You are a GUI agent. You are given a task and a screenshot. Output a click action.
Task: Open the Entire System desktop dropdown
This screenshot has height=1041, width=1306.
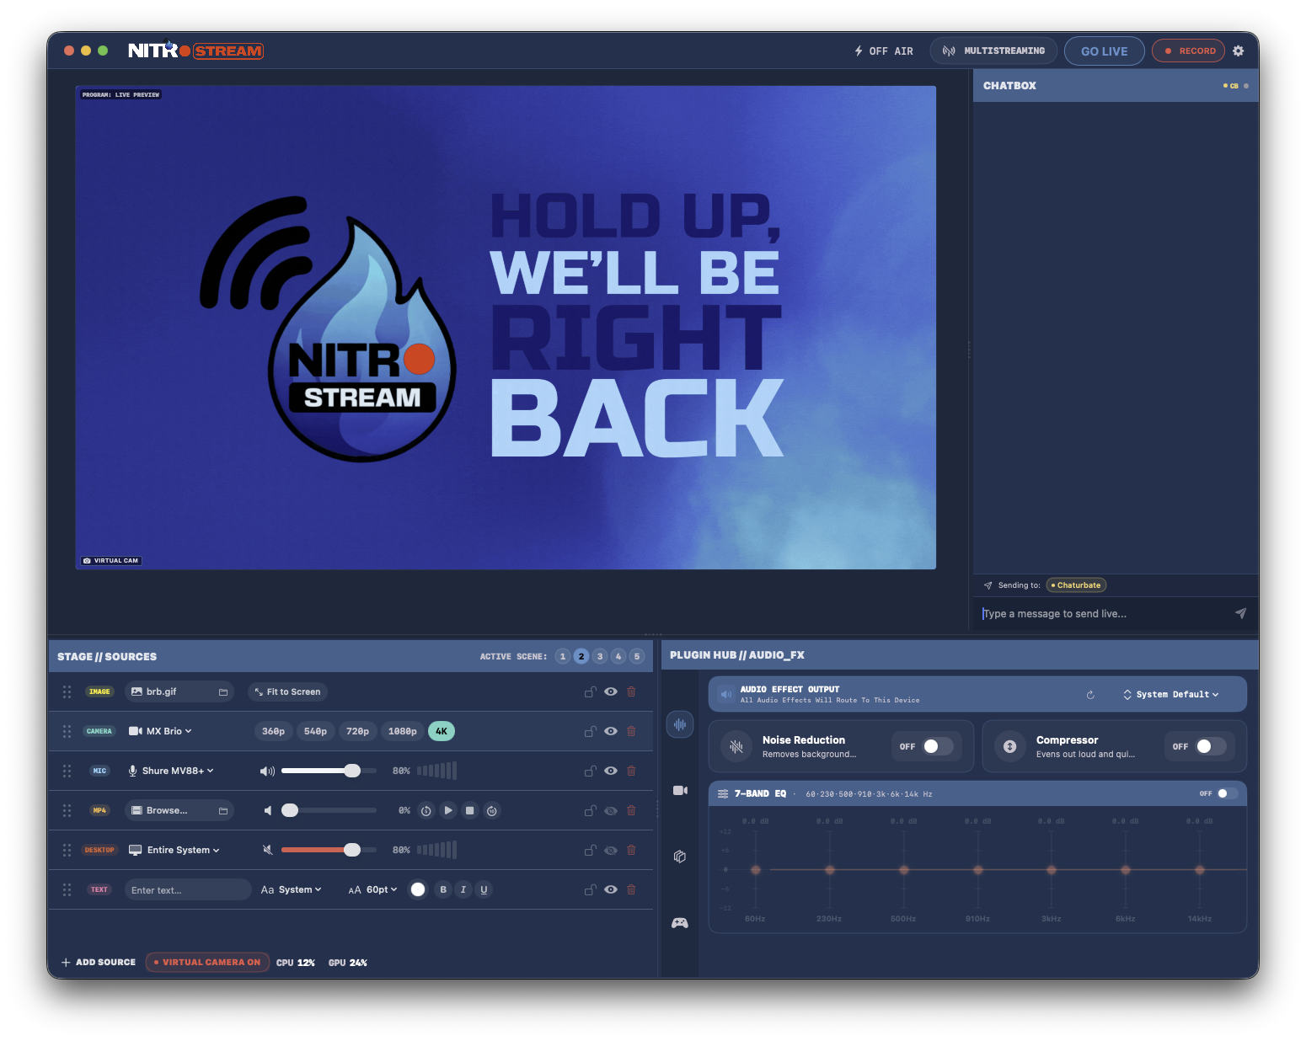coord(174,850)
